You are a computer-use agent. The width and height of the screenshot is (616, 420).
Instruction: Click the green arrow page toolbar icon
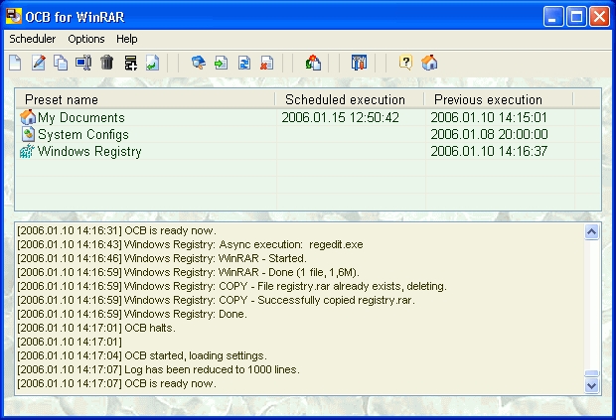(221, 64)
